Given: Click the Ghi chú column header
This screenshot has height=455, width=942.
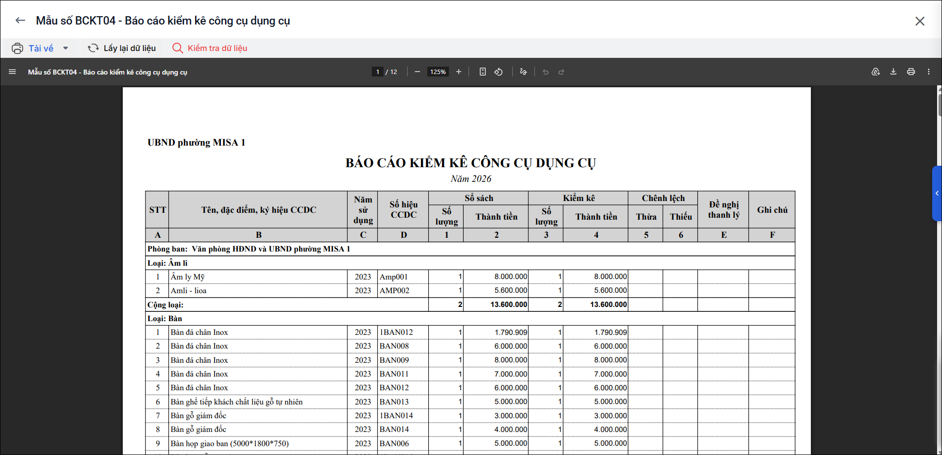Looking at the screenshot, I should tap(772, 210).
